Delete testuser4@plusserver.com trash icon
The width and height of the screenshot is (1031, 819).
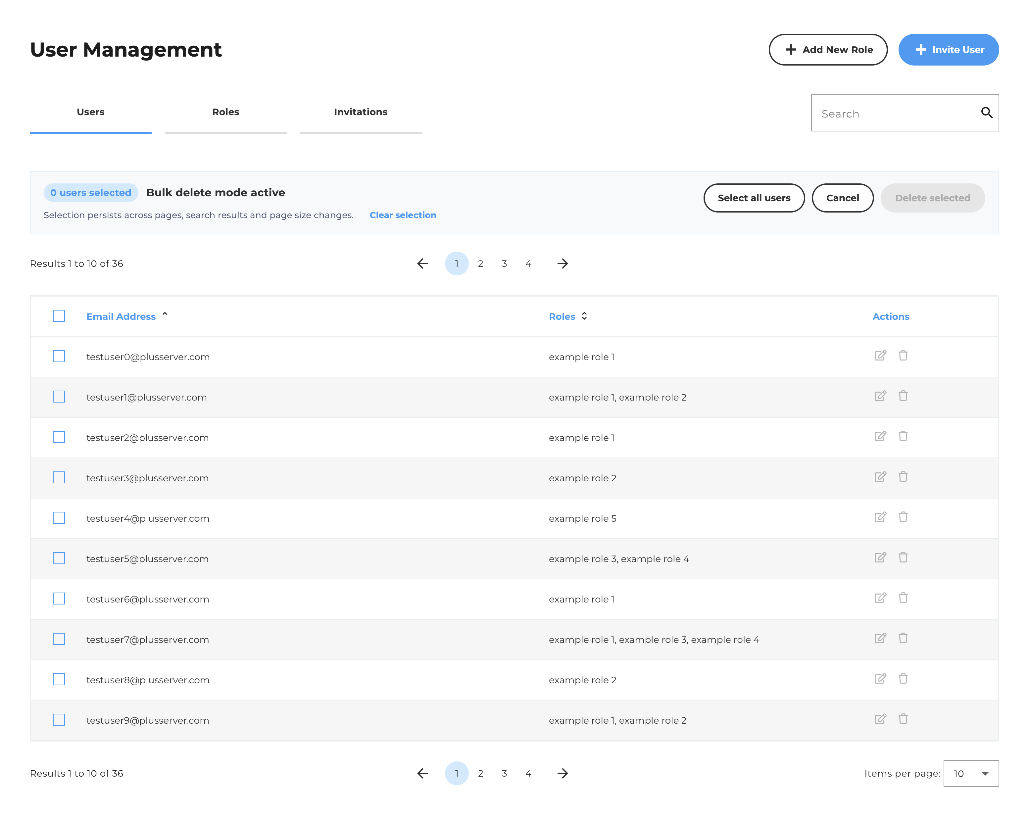[903, 517]
